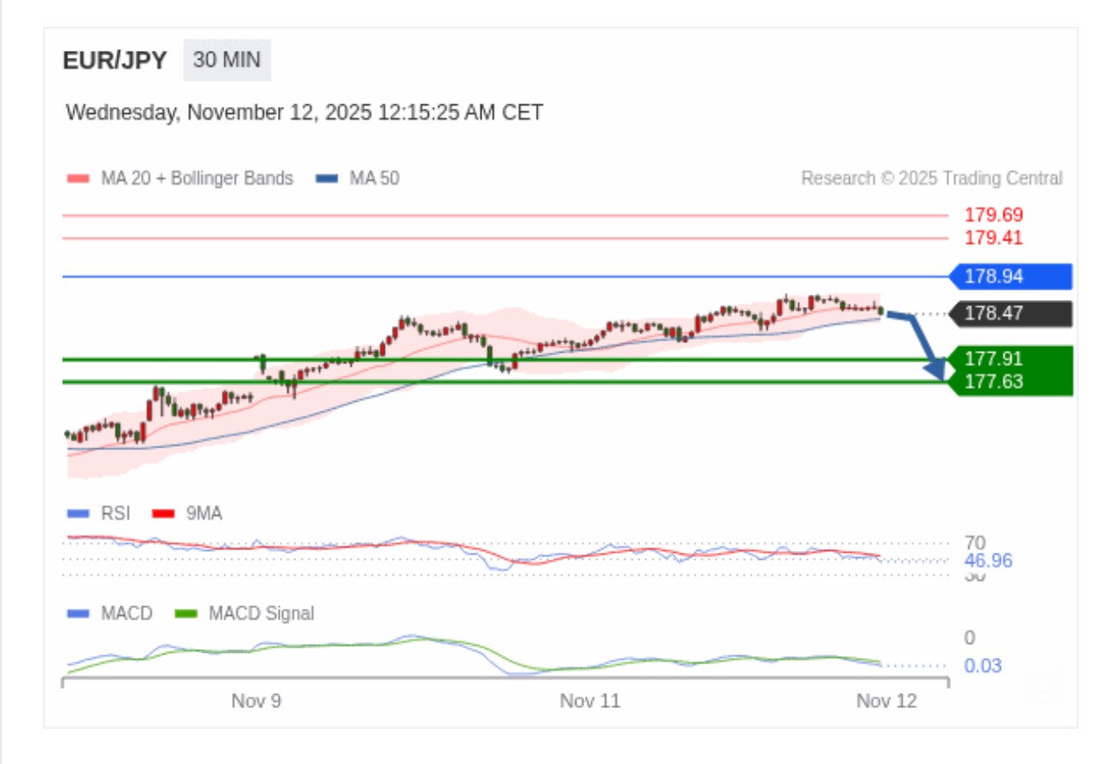Click the Nov 11 date axis marker

590,701
